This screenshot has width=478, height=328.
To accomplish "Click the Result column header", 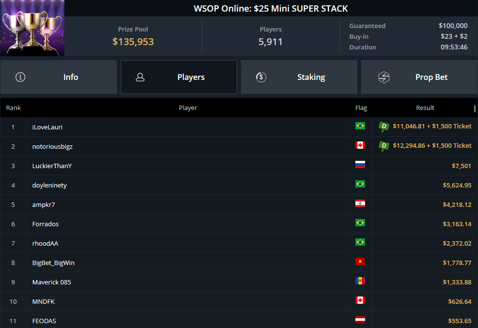I will (x=425, y=108).
